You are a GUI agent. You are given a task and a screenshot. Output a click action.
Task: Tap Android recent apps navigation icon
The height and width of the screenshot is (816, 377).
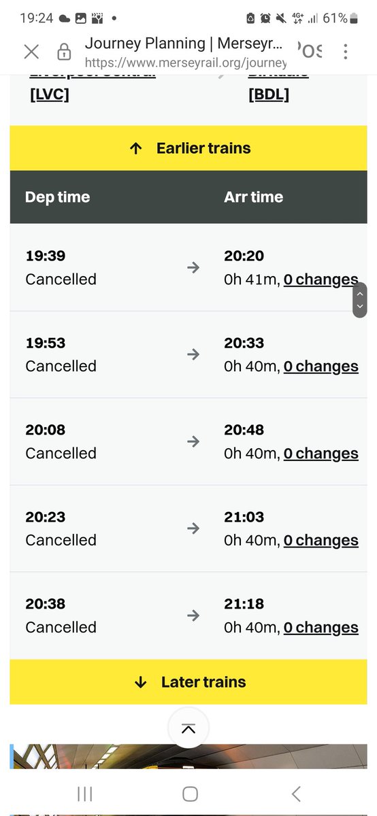85,794
